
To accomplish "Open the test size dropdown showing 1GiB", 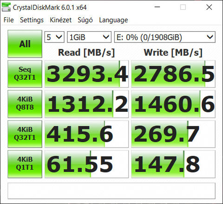I will pyautogui.click(x=89, y=37).
